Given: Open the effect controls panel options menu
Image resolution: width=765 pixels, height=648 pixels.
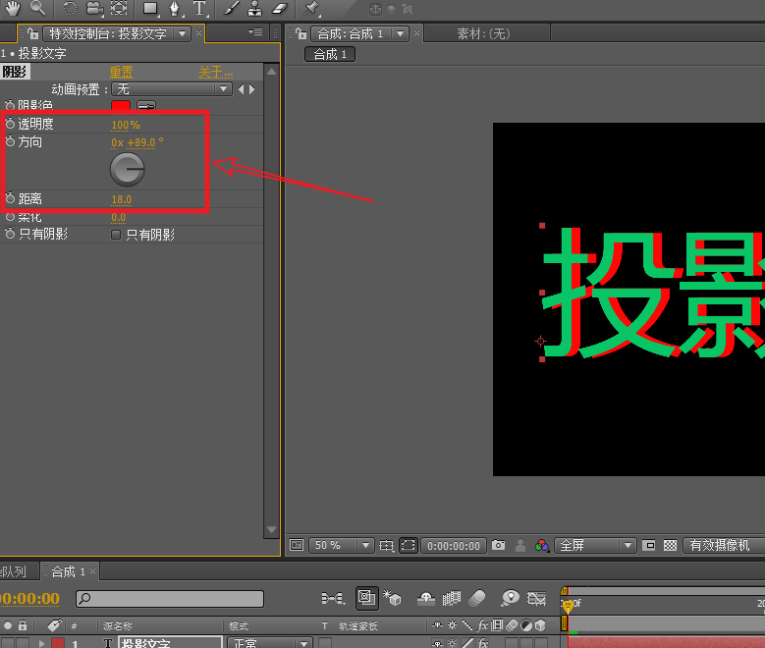Looking at the screenshot, I should coord(255,32).
